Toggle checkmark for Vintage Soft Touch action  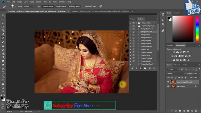(x=130, y=64)
